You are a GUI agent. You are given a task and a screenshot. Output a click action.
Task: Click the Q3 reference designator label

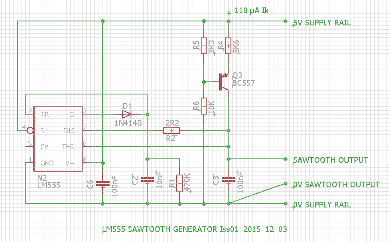[237, 75]
